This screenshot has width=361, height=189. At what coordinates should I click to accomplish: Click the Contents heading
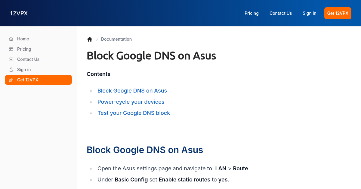coord(98,74)
